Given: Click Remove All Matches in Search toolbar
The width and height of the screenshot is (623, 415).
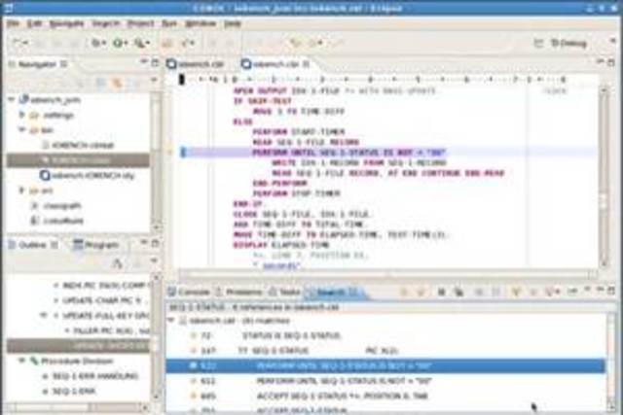Looking at the screenshot, I should click(x=458, y=293).
